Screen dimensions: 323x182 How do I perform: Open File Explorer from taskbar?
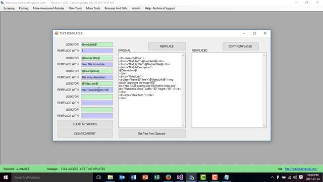[x=110, y=177]
